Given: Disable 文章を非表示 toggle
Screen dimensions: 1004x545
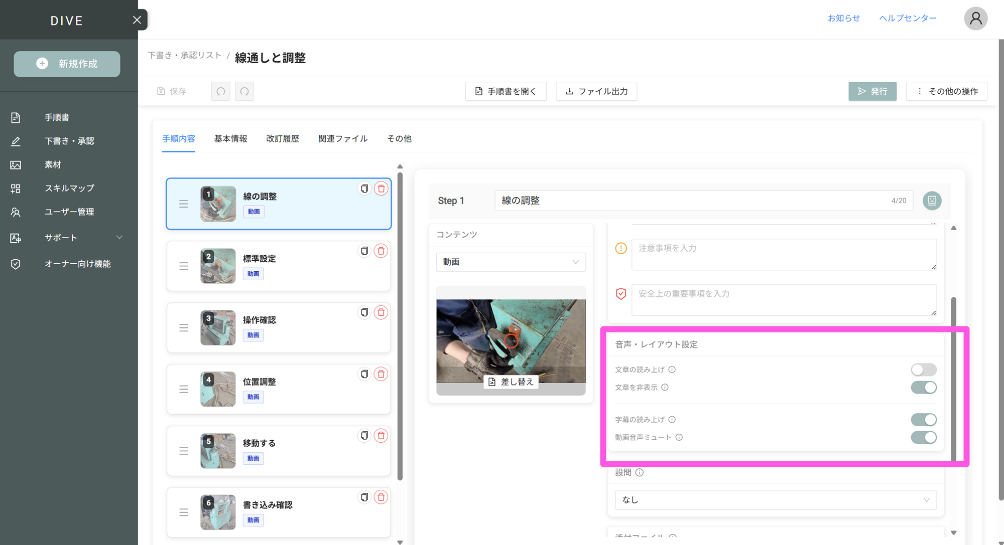Looking at the screenshot, I should pyautogui.click(x=923, y=388).
